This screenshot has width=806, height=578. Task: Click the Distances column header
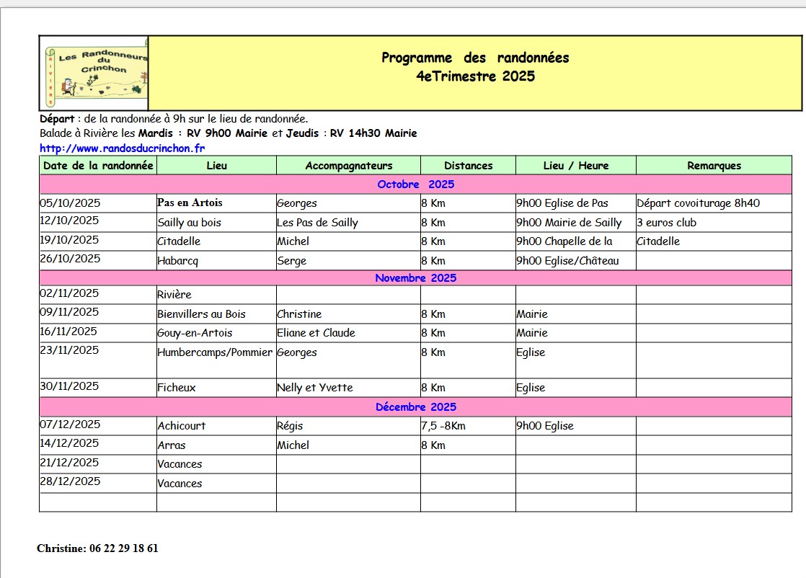468,166
